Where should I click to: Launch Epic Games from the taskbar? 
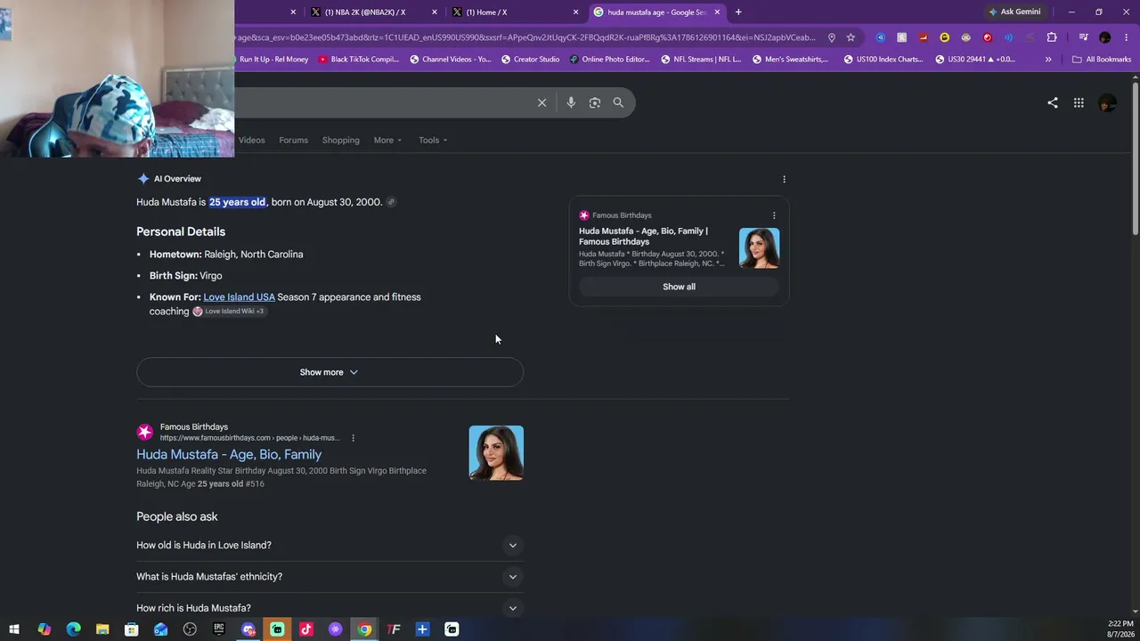pos(219,629)
